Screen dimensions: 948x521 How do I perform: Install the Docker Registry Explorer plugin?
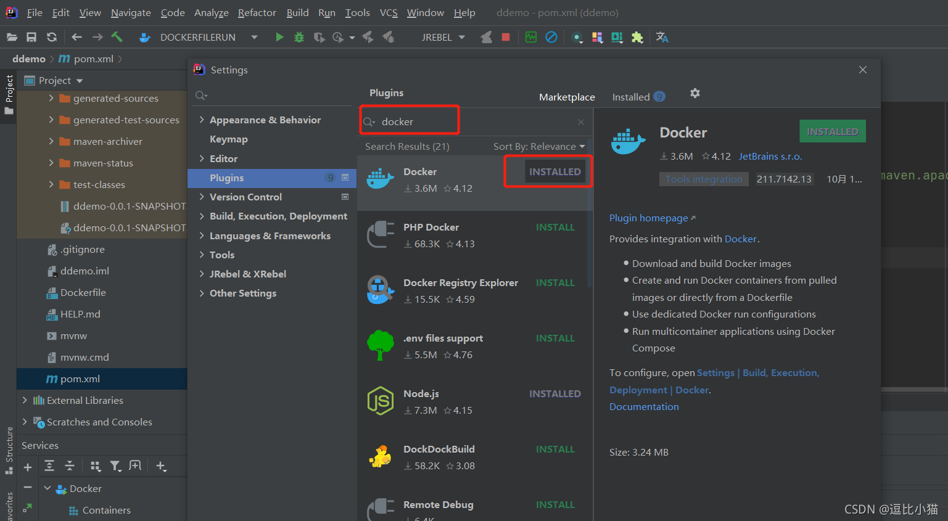click(555, 283)
